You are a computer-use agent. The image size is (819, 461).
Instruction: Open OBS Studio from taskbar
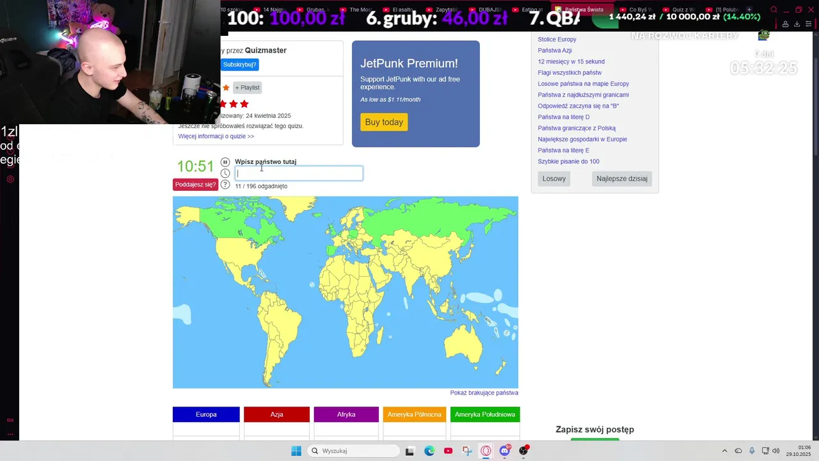[524, 451]
